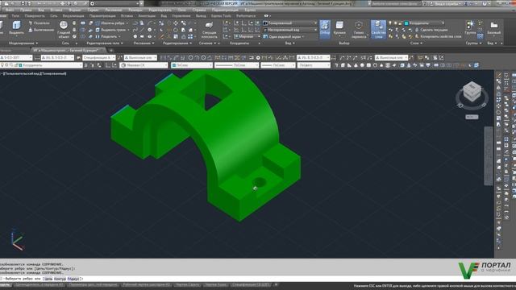Screen dimensions: 516x290
Task: Expand the Редактирование тела panel
Action: coord(105,43)
